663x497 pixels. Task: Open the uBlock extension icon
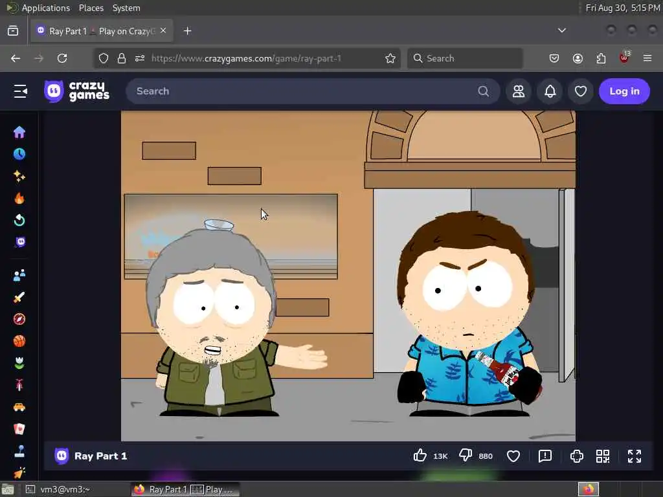pos(625,58)
